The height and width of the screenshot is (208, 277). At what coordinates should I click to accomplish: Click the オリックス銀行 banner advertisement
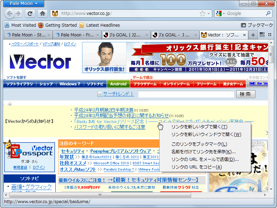[175, 58]
